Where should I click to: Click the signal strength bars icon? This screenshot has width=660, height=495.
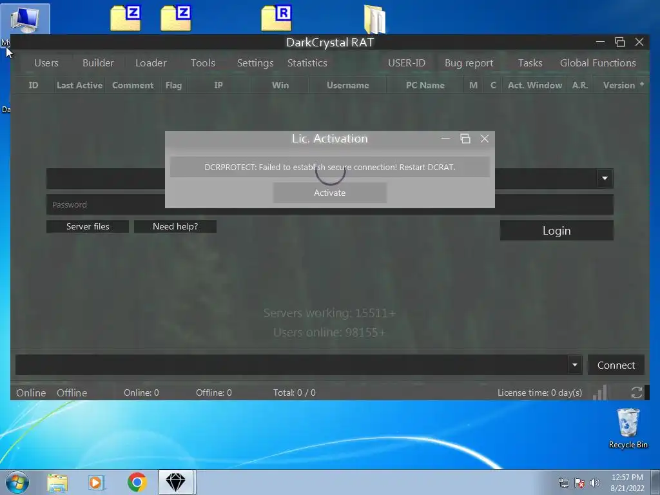click(x=600, y=393)
